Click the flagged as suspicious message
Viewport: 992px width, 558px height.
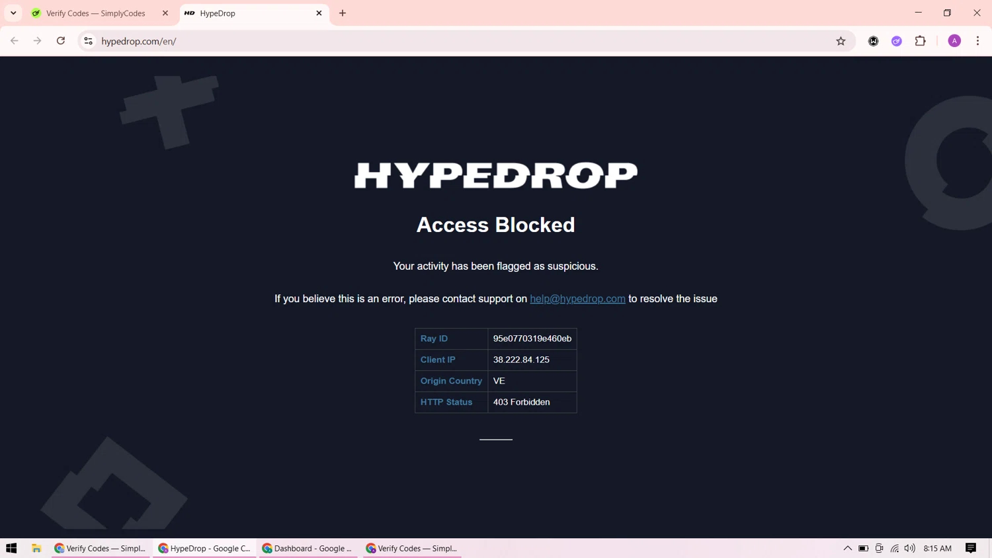(x=496, y=266)
